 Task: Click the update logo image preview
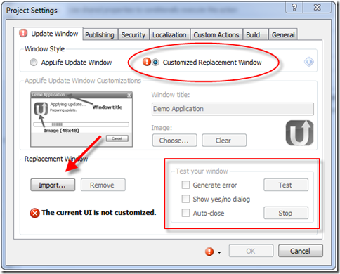pyautogui.click(x=299, y=133)
